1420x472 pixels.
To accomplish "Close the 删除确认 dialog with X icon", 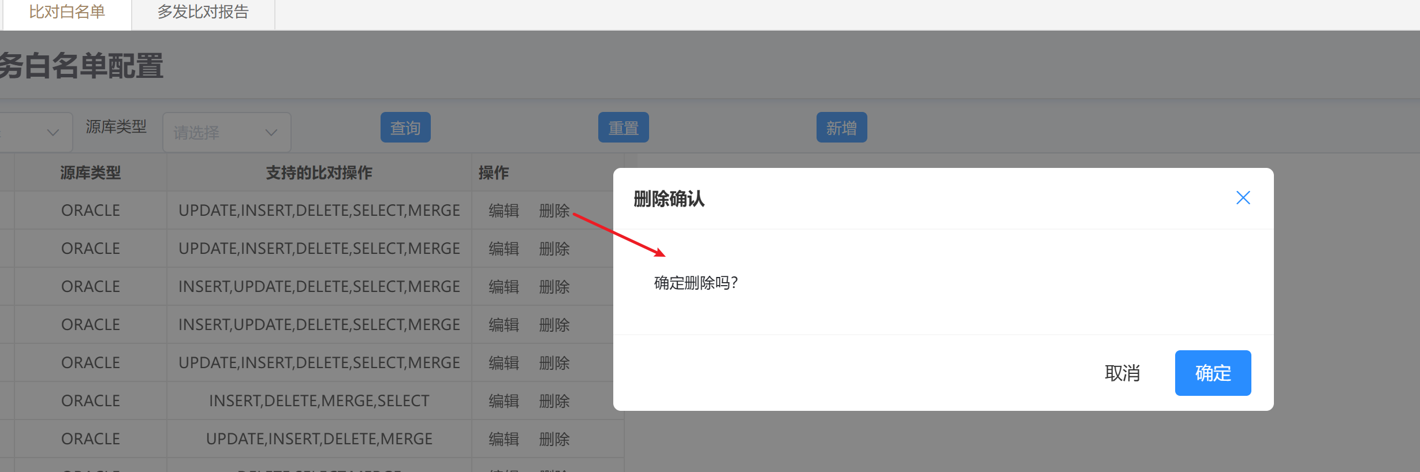I will (x=1243, y=198).
